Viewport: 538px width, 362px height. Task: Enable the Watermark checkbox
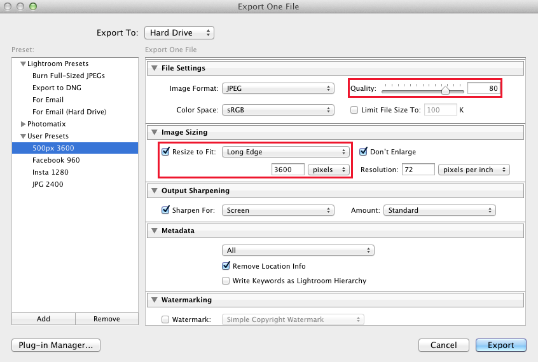[165, 319]
